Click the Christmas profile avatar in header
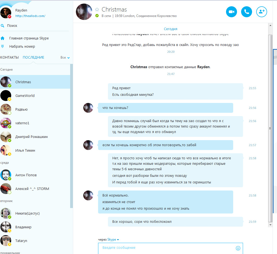Screen dimensions: 277x254 84,12
